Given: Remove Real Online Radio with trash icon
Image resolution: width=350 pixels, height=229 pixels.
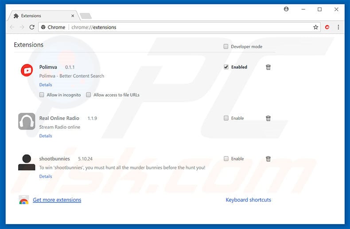Looking at the screenshot, I should [268, 118].
